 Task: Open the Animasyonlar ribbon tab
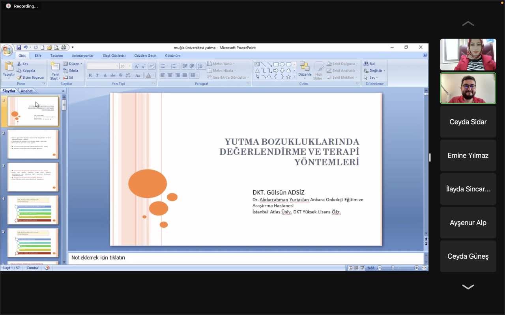click(x=82, y=56)
